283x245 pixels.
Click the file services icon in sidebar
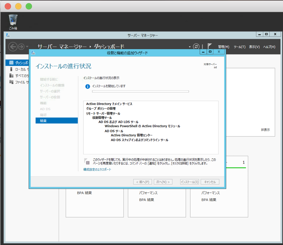click(11, 82)
